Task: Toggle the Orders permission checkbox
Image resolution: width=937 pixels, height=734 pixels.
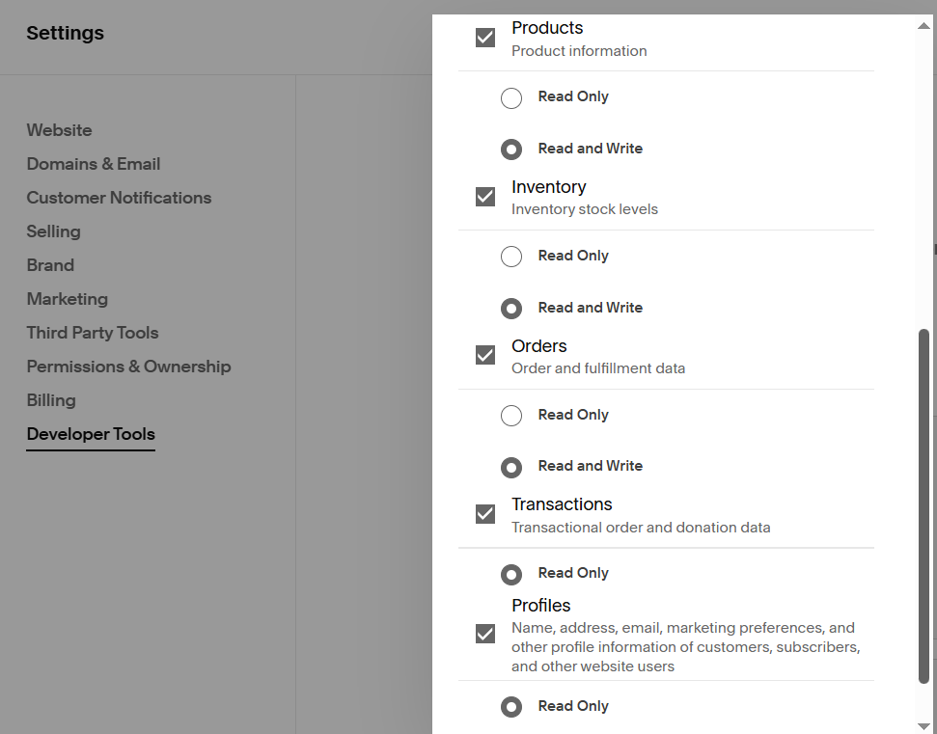Action: 485,356
